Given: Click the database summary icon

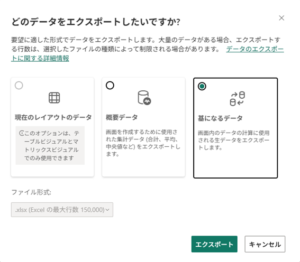Looking at the screenshot, I should [x=144, y=98].
